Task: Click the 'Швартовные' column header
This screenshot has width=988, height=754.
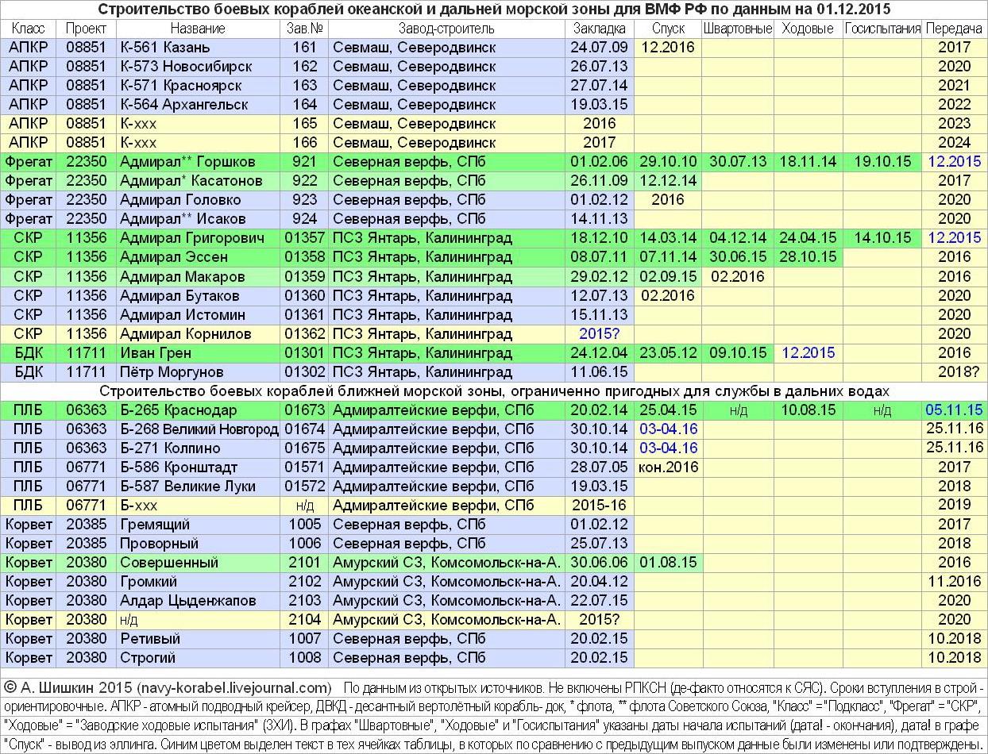Action: click(x=737, y=29)
